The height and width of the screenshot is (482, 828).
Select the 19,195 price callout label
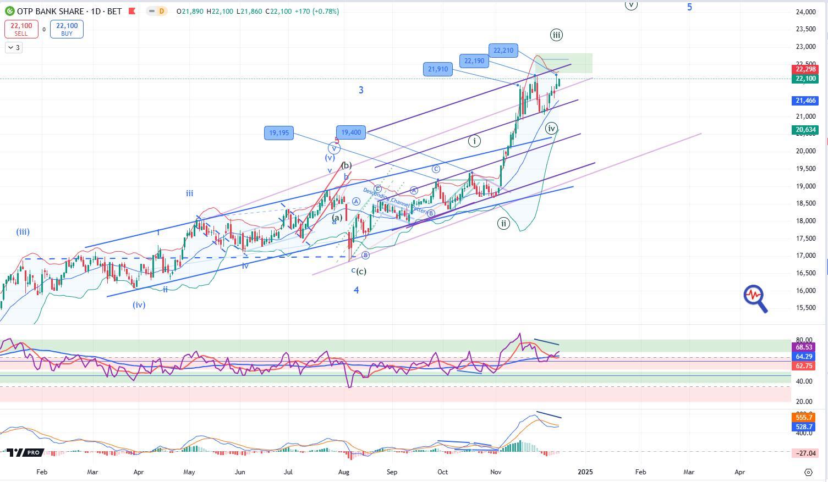[279, 133]
